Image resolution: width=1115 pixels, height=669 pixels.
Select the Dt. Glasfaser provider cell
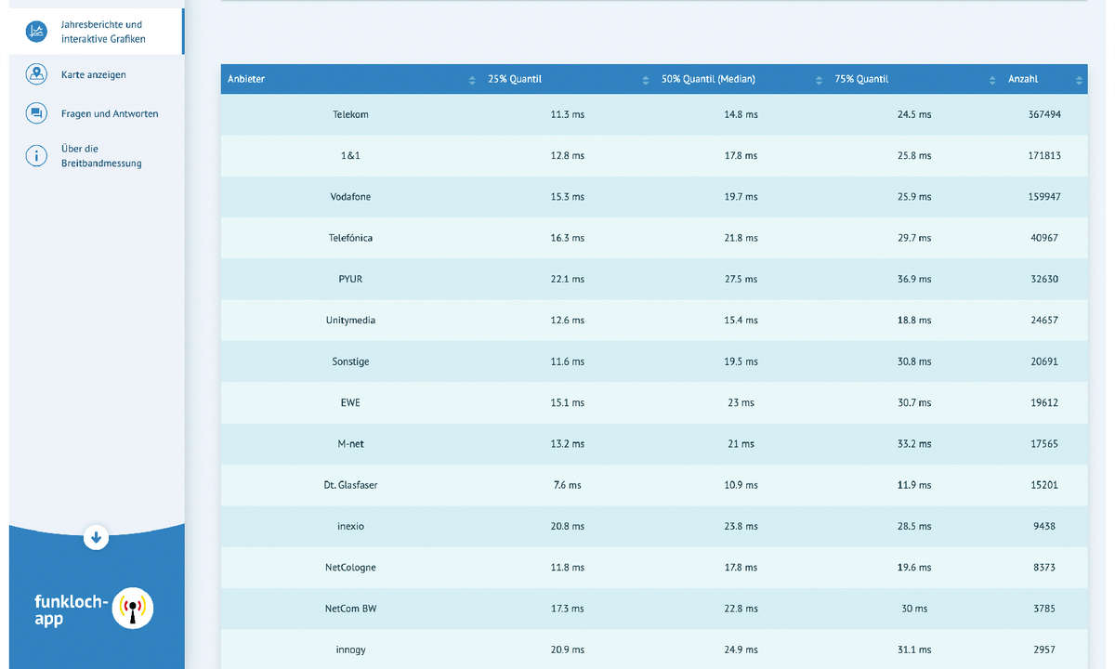tap(350, 485)
